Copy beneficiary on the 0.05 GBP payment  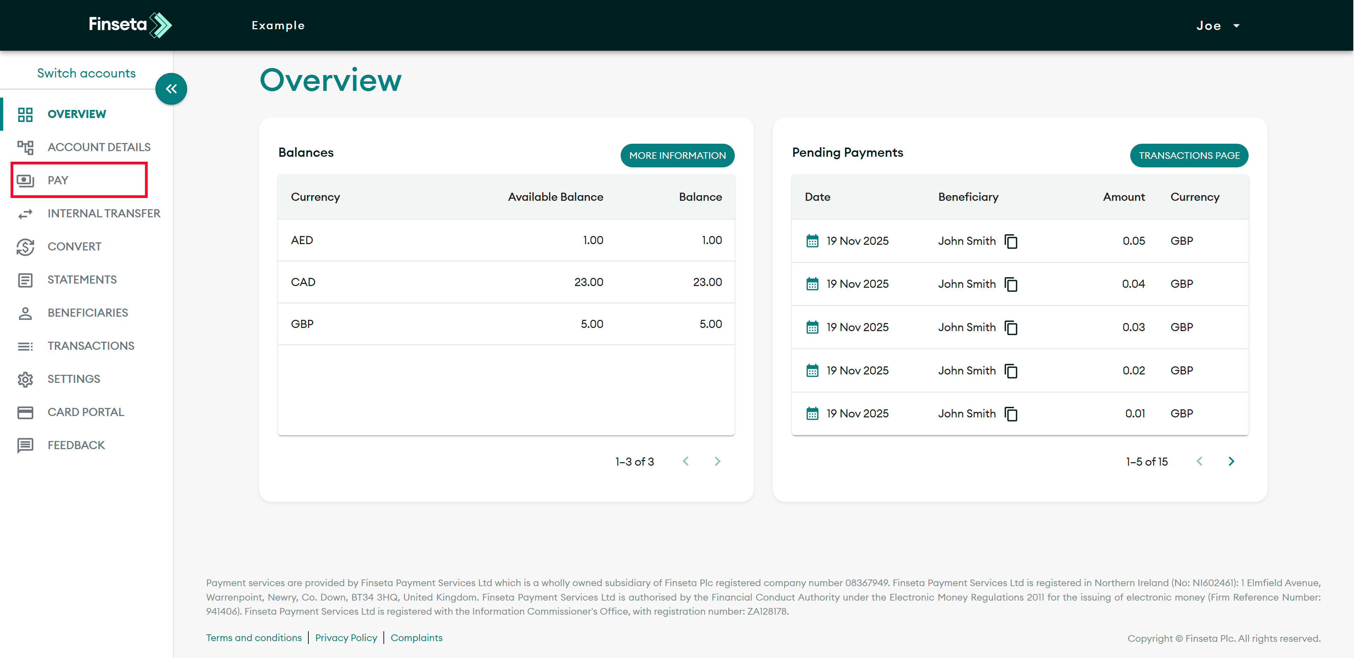click(1011, 241)
